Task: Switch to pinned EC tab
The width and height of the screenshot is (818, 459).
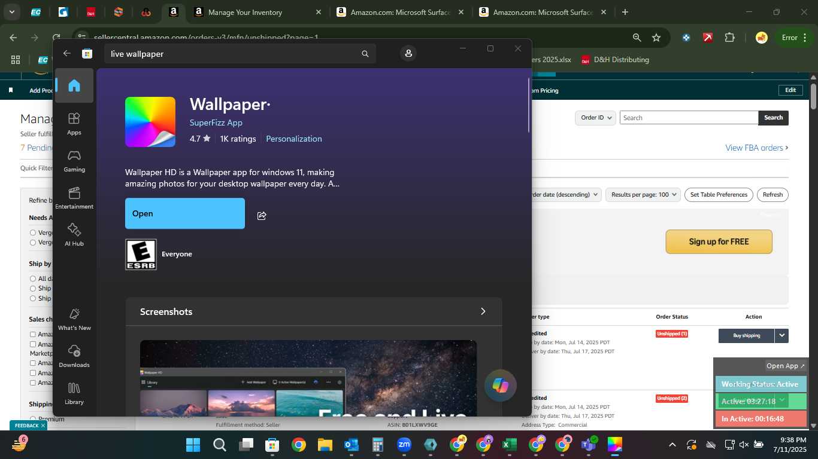Action: point(36,12)
